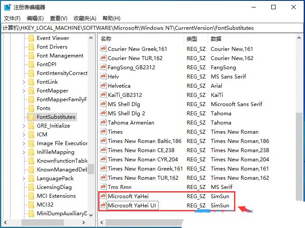Open the 查看(V) menu
Viewport: 305px width, 228px height.
(x=59, y=18)
